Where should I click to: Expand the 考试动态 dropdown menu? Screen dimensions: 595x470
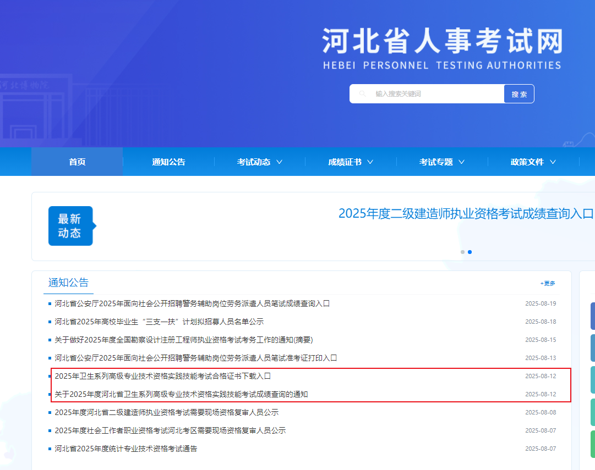point(259,162)
